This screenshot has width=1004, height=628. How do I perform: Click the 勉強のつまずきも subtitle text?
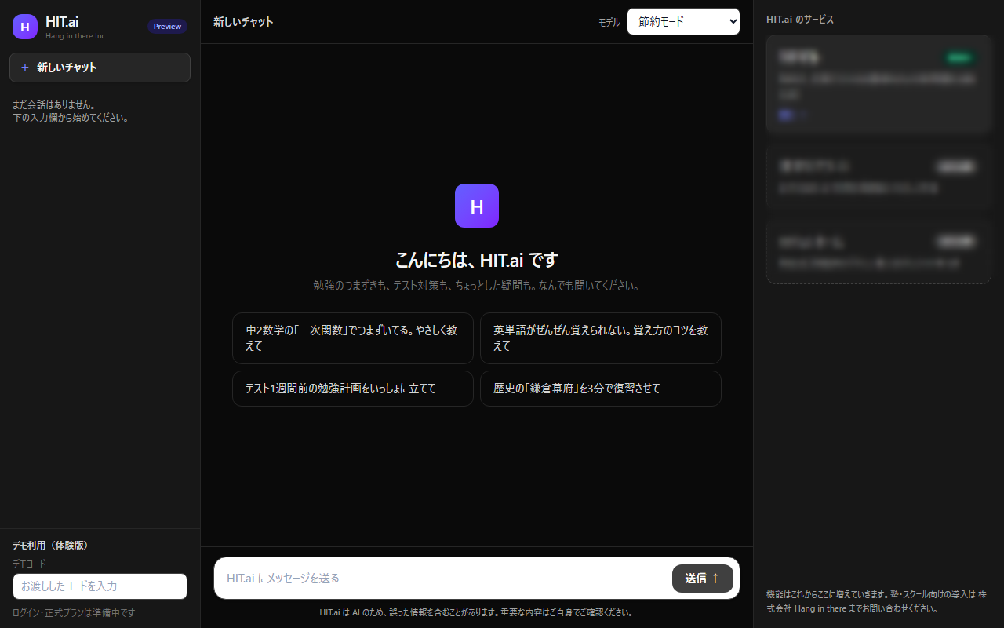pyautogui.click(x=477, y=286)
